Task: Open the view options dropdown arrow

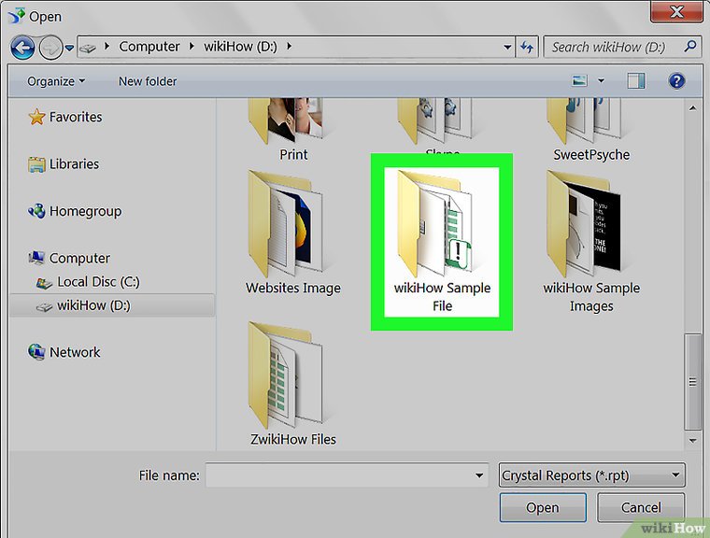Action: (601, 81)
